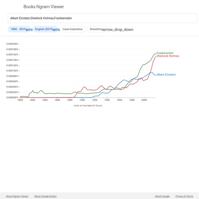Toggle the Case-Insensitive option
Screen dimensions: 199x199
73,29
